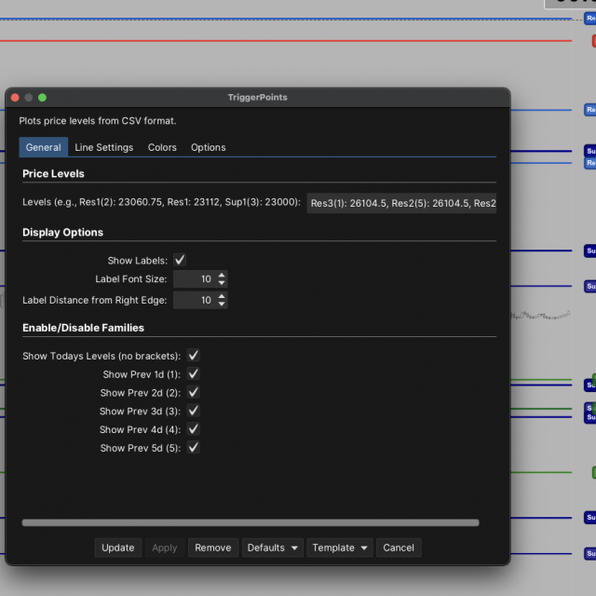Click the Remove button
Viewport: 596px width, 596px height.
click(212, 548)
